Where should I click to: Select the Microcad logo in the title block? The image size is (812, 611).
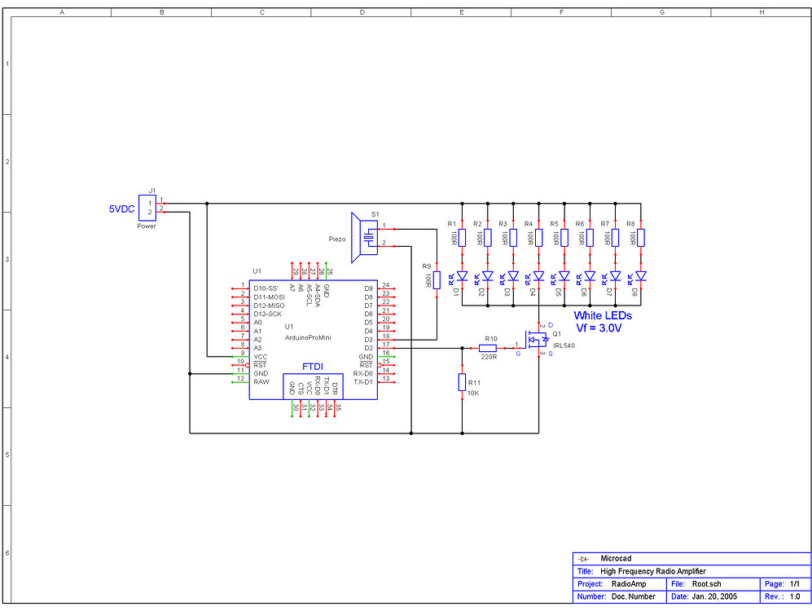coord(585,559)
